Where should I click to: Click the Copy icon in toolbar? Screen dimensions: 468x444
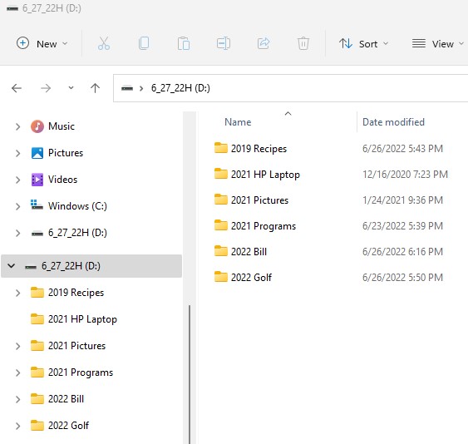click(x=144, y=43)
